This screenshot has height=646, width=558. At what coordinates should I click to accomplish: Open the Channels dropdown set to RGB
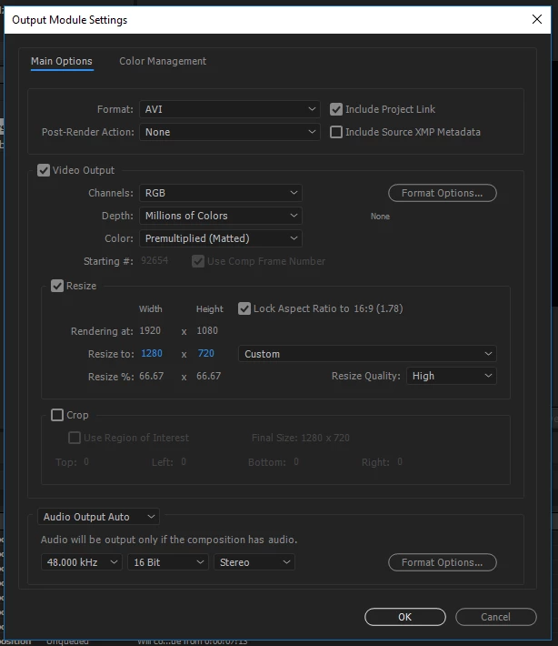pos(221,193)
